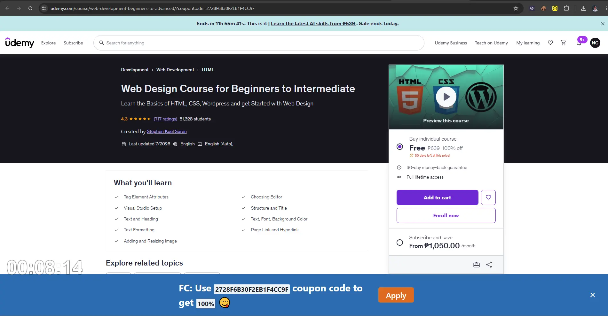Apply the coupon code button
This screenshot has width=608, height=316.
pos(396,295)
